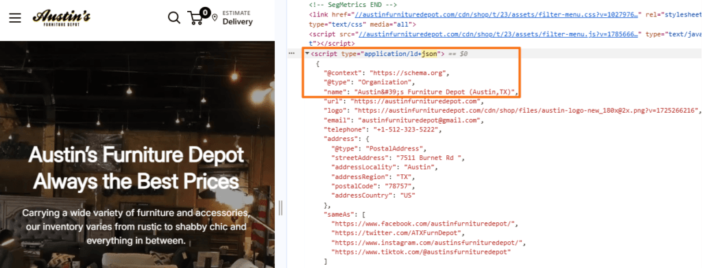Click the hero paragraph about rustic furniture
The width and height of the screenshot is (702, 268).
136,226
